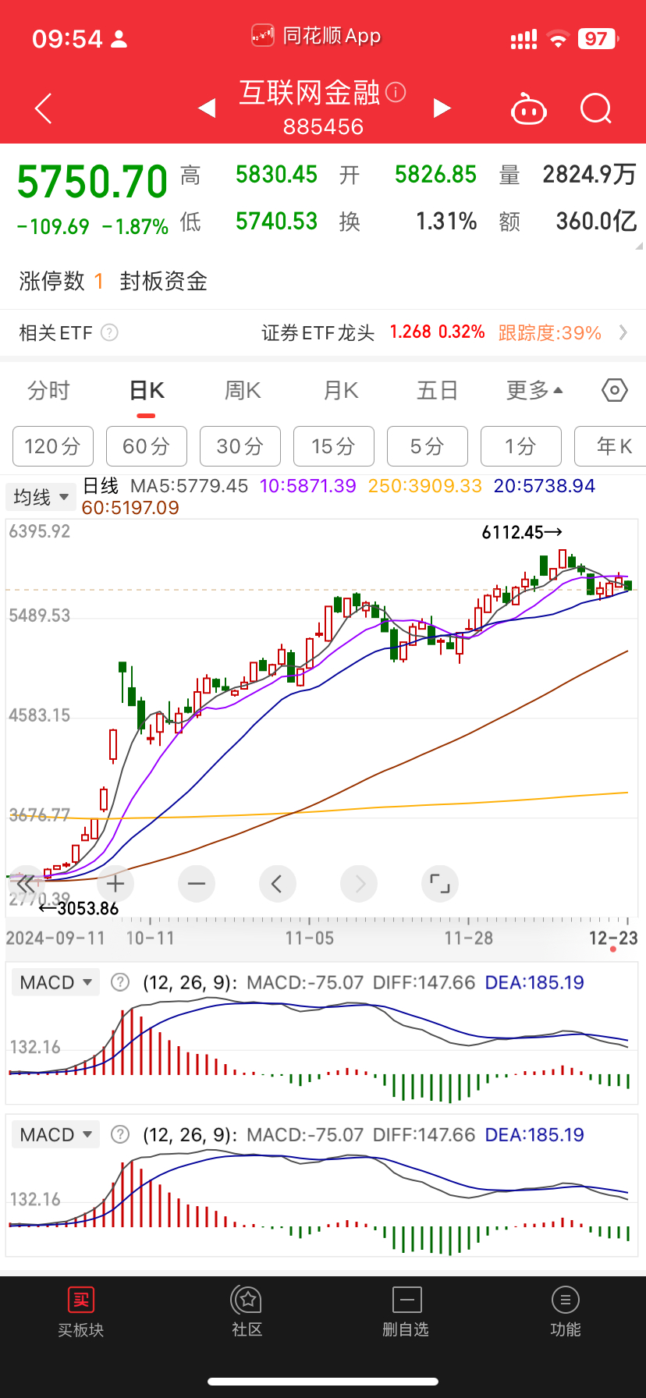Switch to the 月K tab
The width and height of the screenshot is (646, 1398).
pyautogui.click(x=341, y=390)
